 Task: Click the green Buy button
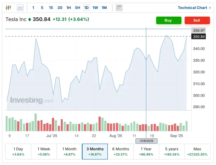[x=169, y=20]
